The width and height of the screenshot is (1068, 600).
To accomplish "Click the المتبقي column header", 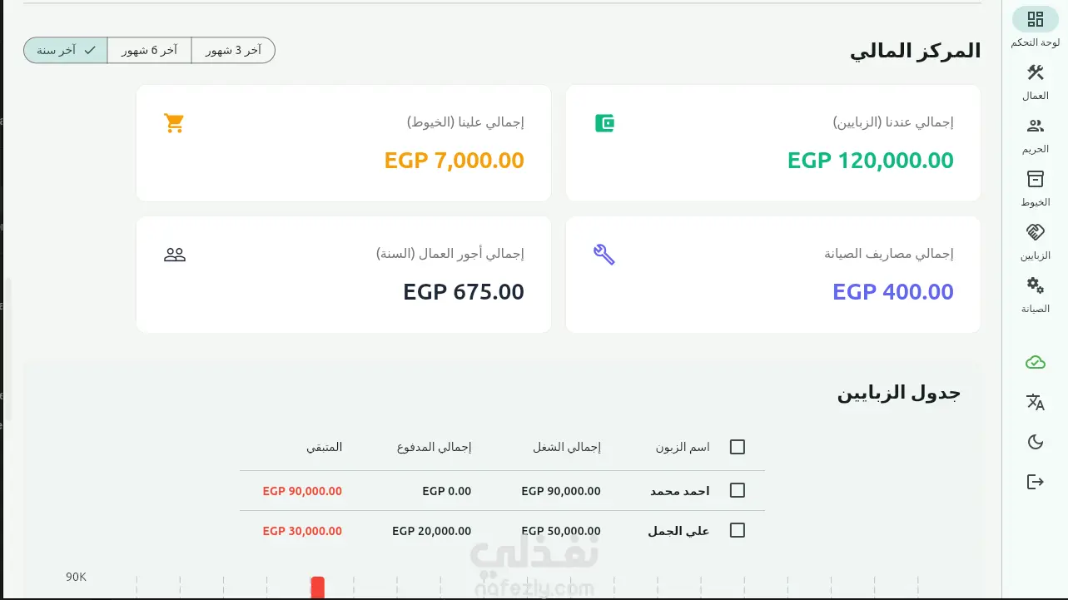I will click(324, 447).
